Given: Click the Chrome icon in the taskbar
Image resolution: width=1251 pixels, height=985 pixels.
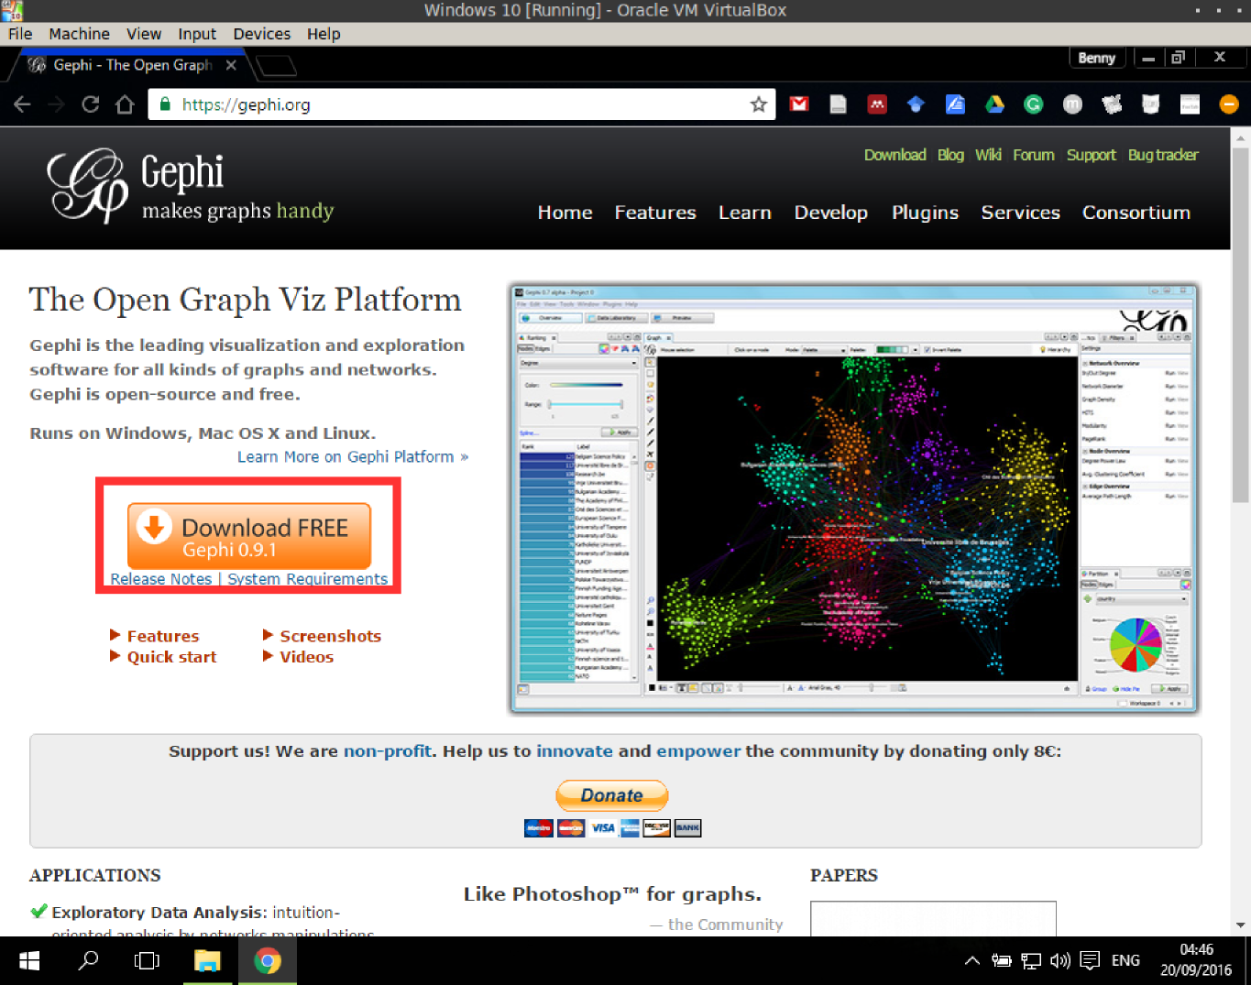Looking at the screenshot, I should point(268,960).
